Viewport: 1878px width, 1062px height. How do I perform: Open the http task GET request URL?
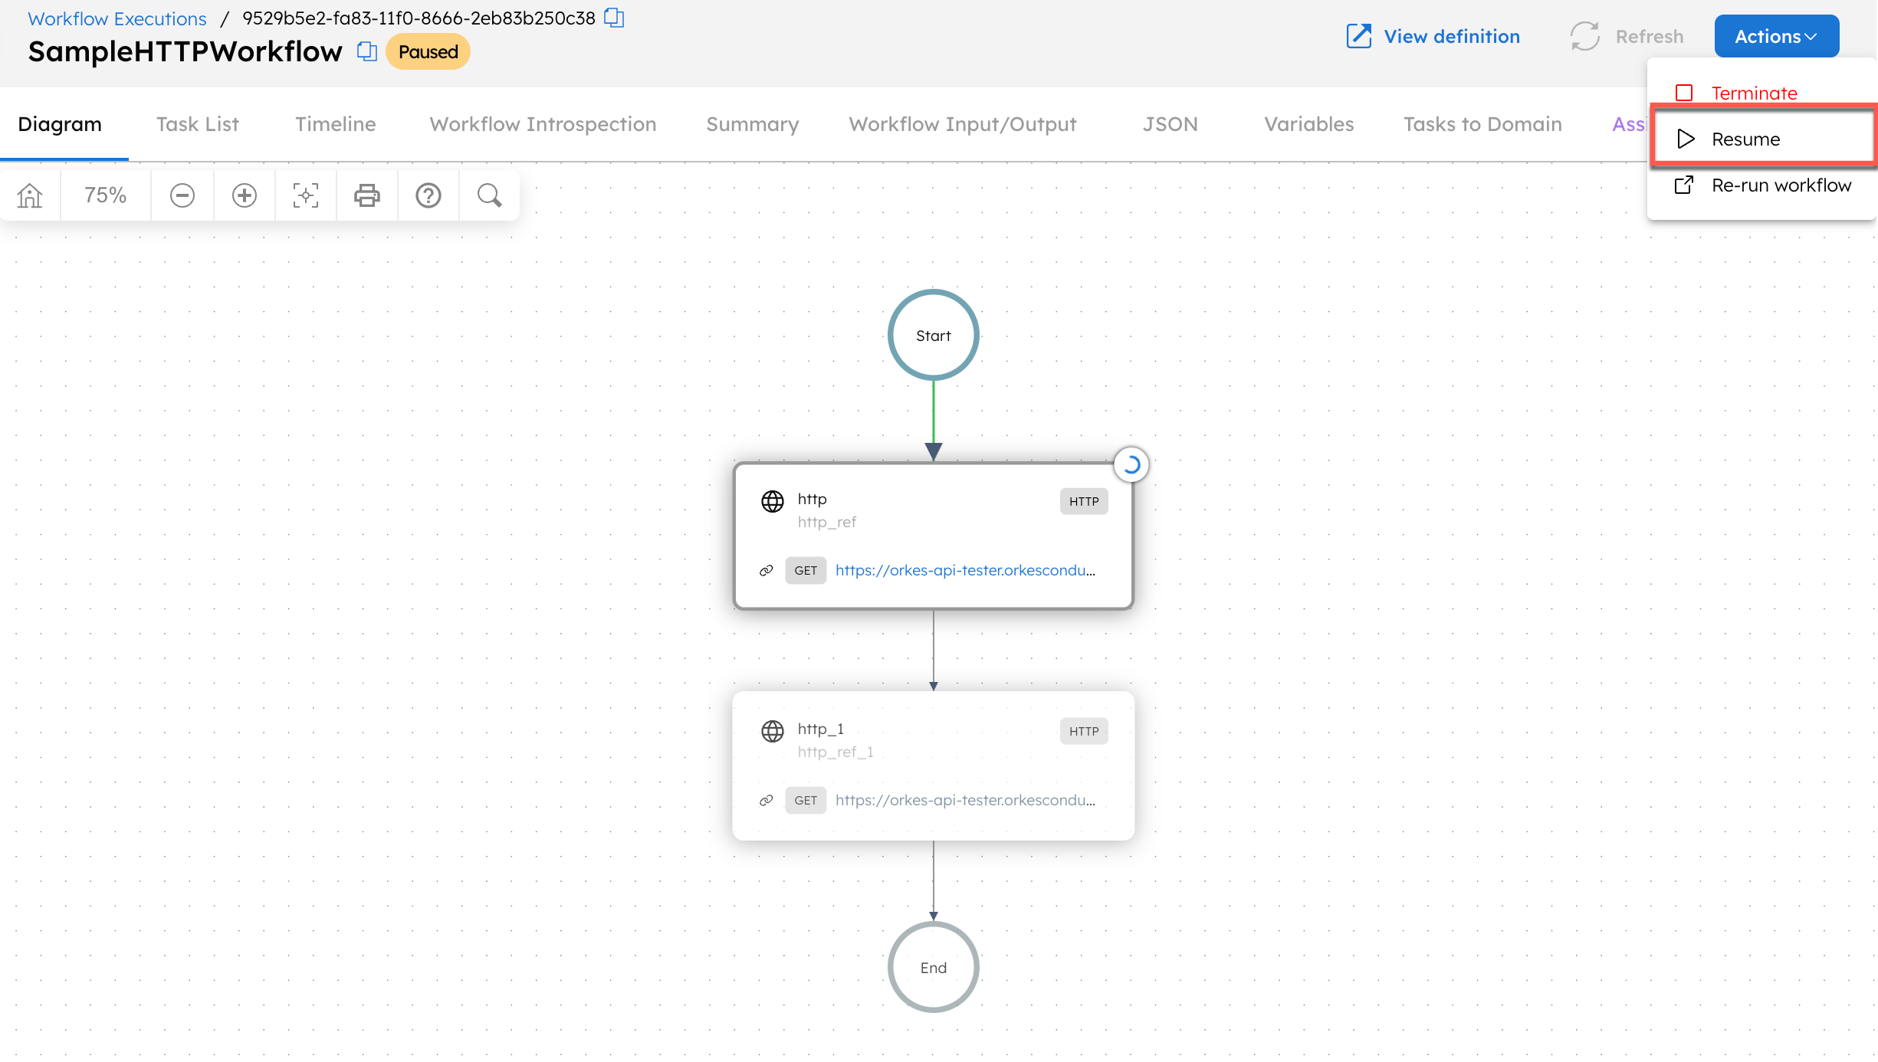click(x=964, y=570)
